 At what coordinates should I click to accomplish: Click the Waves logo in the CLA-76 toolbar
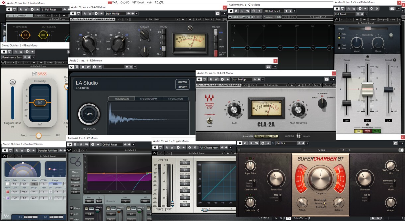(x=73, y=19)
